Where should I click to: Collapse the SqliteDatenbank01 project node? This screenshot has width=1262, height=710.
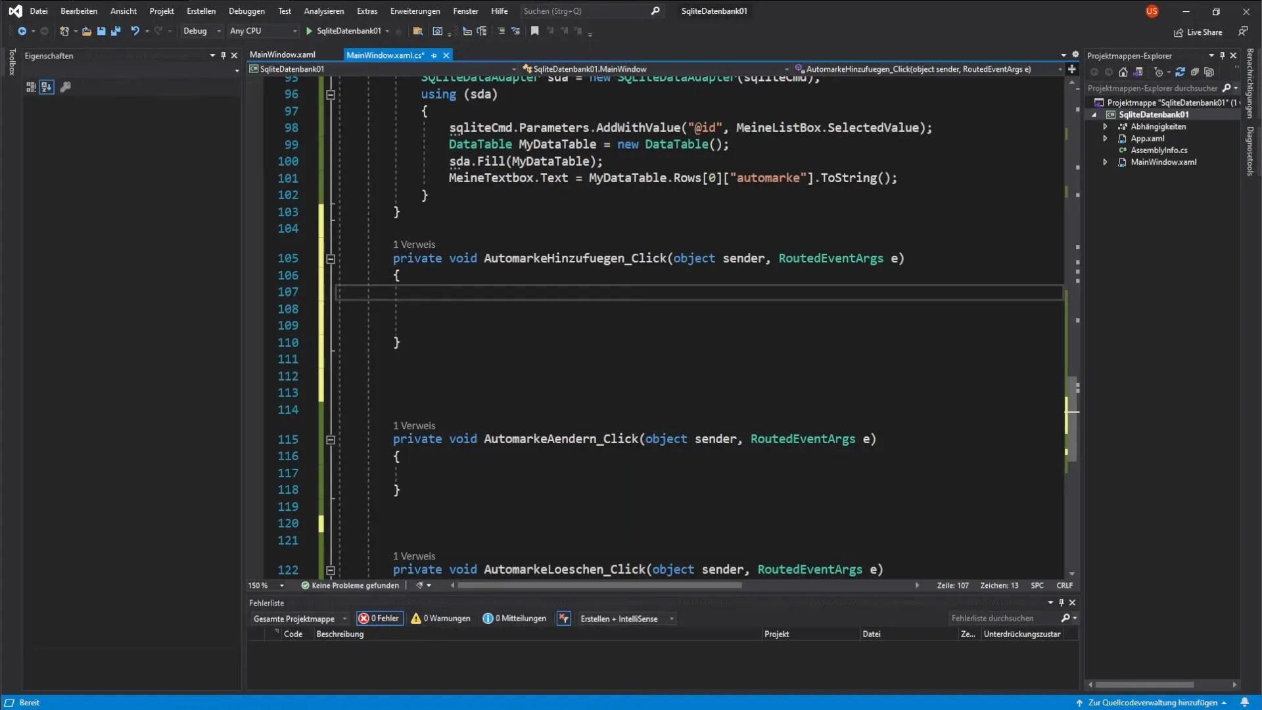[1094, 115]
